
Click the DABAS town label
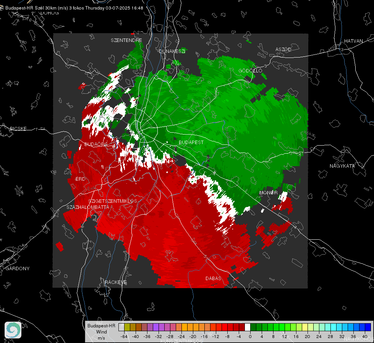pyautogui.click(x=213, y=279)
